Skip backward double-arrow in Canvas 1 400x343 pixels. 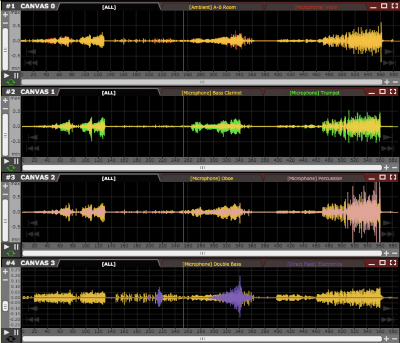pyautogui.click(x=33, y=148)
